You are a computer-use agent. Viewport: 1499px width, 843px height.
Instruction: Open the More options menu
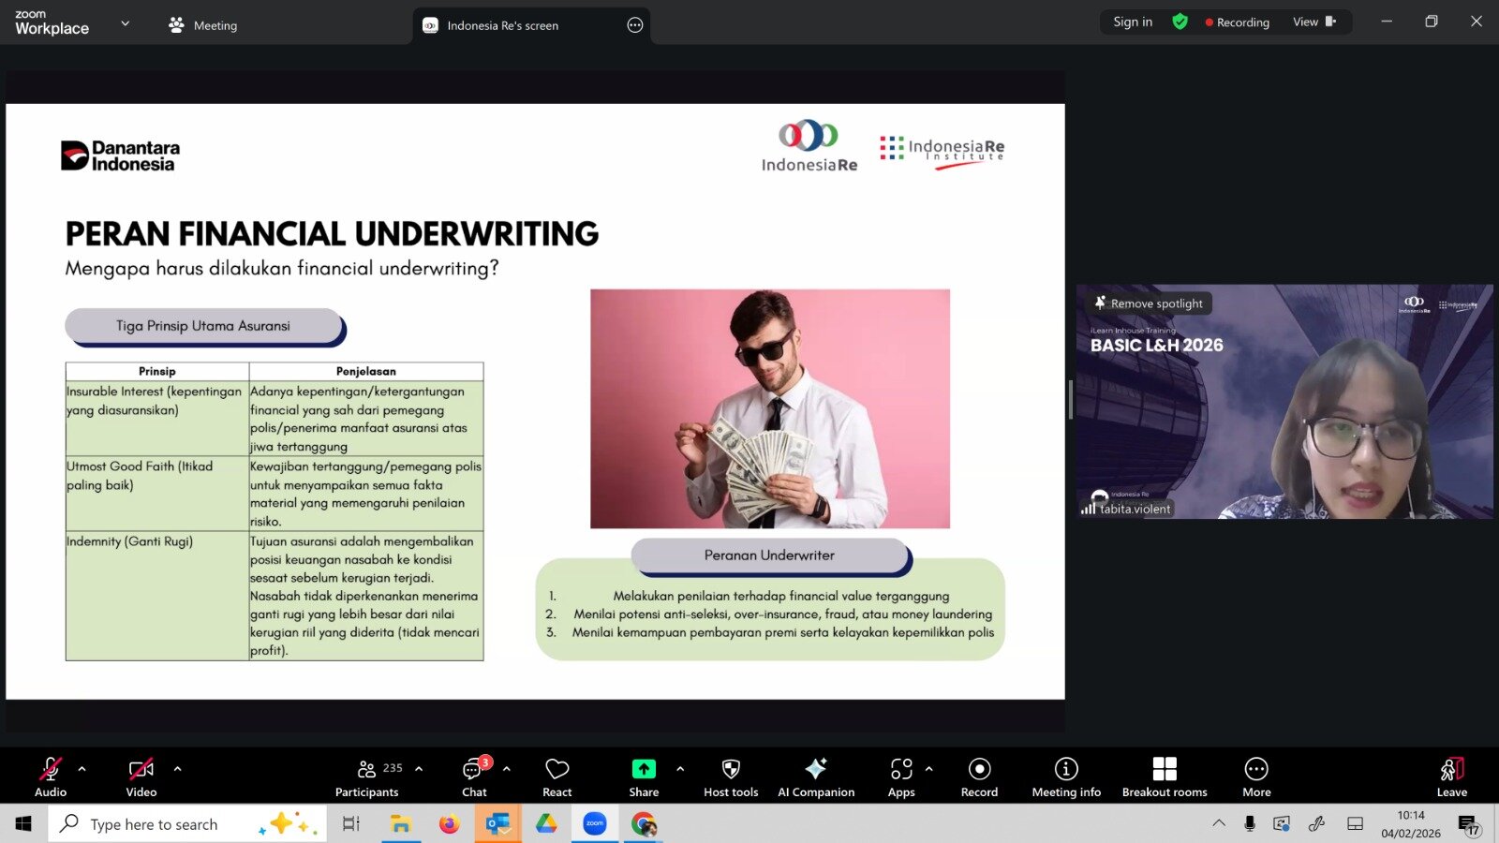point(1255,776)
